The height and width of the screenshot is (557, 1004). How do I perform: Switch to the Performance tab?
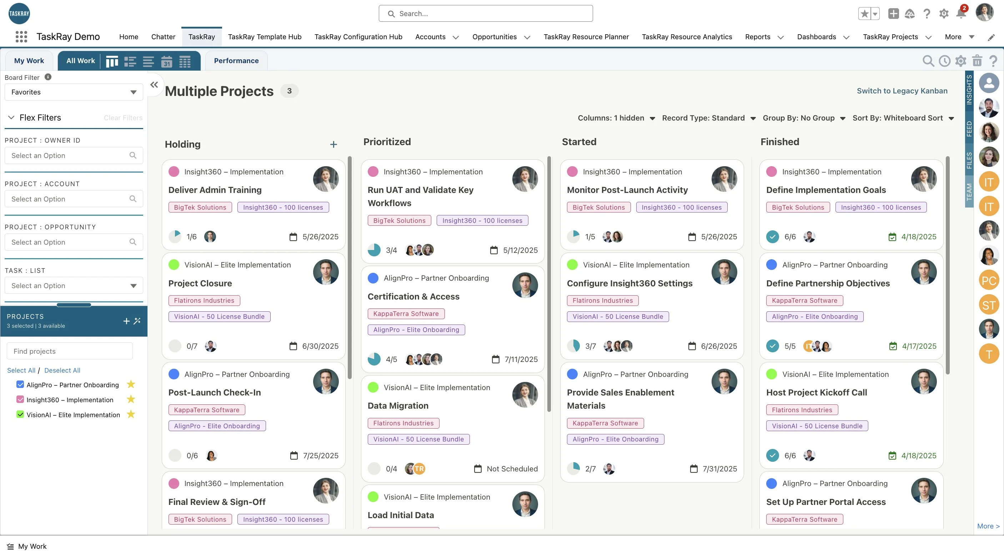click(236, 61)
